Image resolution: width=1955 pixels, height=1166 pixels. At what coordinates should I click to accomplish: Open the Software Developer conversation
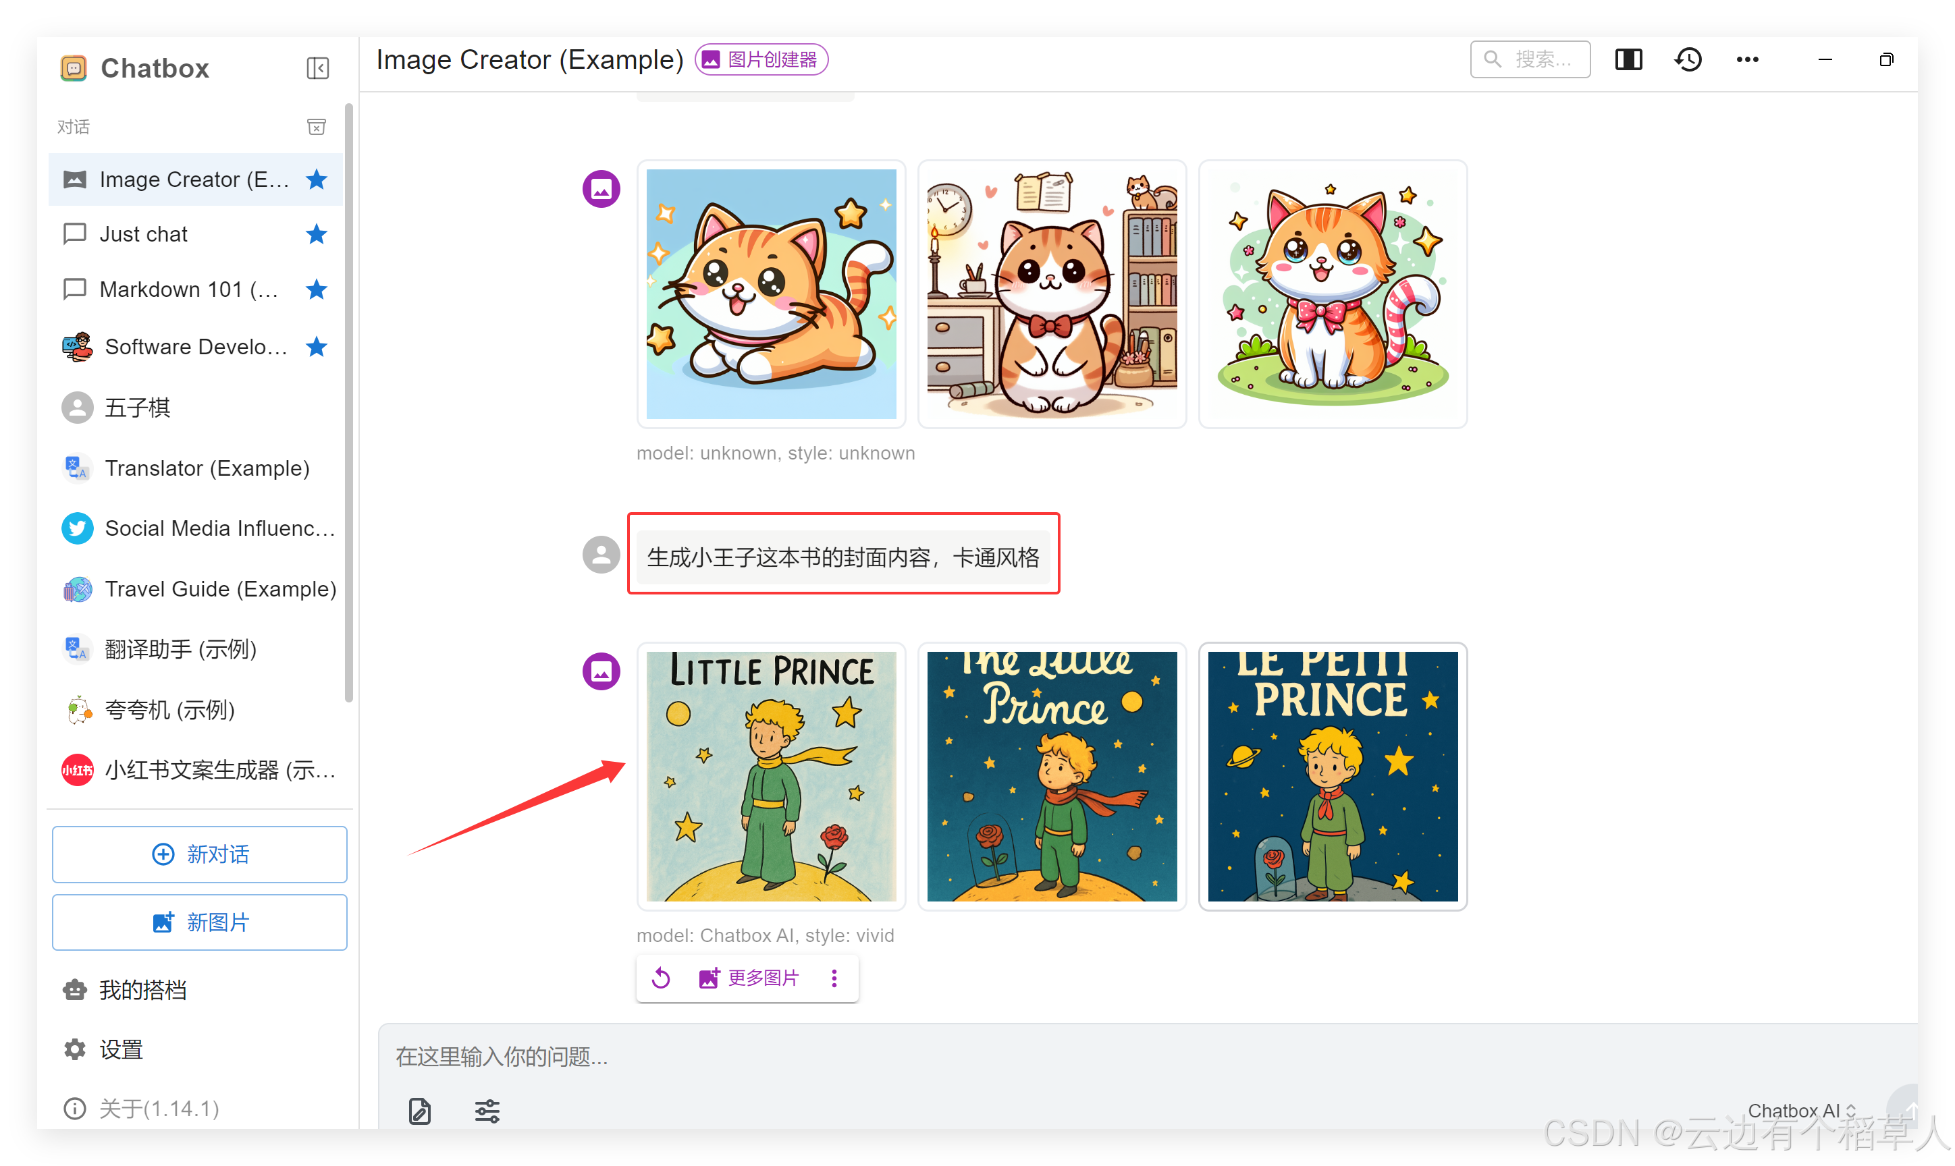click(195, 347)
